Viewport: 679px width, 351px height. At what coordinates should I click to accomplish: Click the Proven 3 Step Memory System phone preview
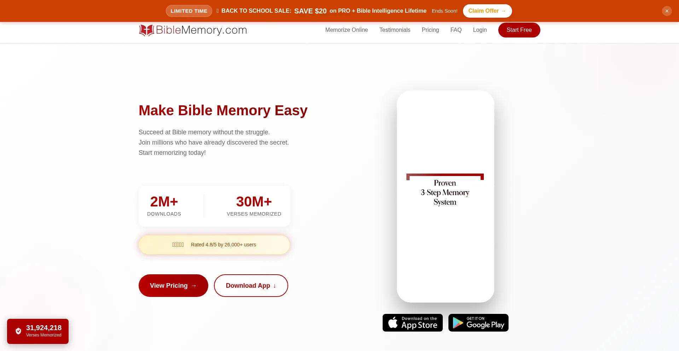tap(445, 197)
